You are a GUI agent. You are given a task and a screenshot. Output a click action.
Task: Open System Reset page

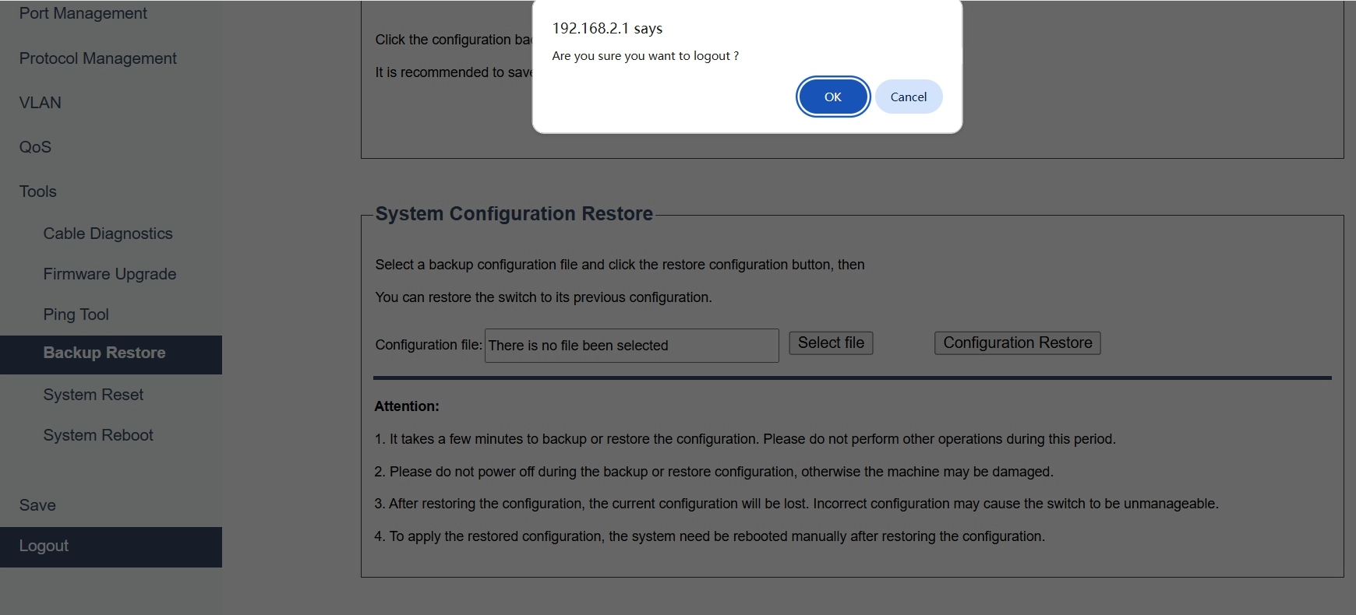pos(94,395)
